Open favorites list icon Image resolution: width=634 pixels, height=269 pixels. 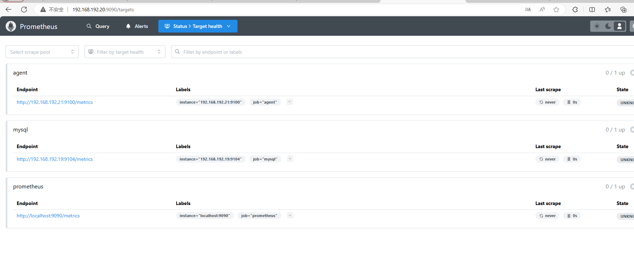click(608, 10)
